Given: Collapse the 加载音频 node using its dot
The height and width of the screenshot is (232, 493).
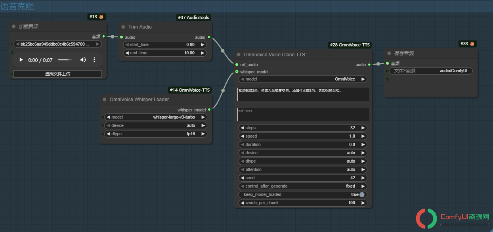Looking at the screenshot, I should pyautogui.click(x=13, y=27).
